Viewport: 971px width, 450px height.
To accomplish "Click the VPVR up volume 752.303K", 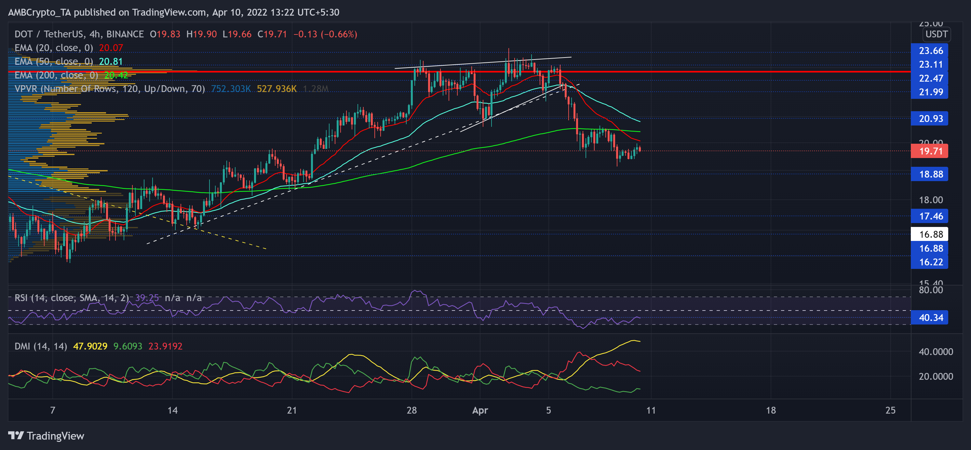I will point(231,88).
